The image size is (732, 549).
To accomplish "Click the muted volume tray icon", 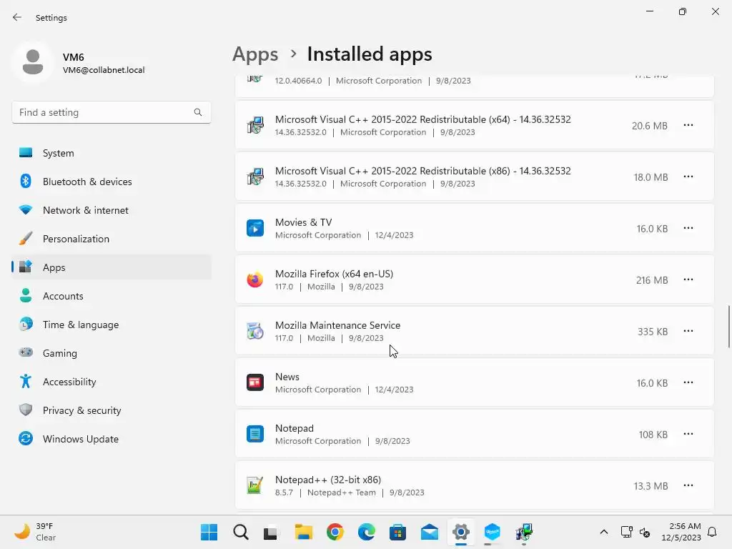I will [645, 532].
